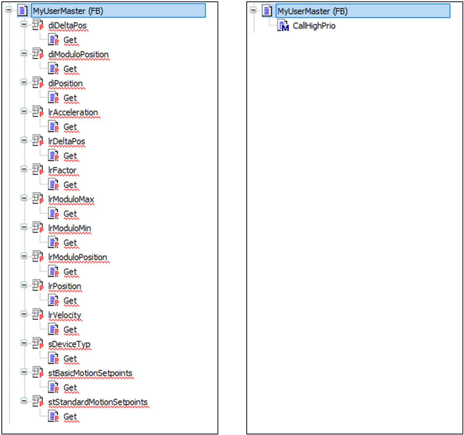Click the Get accessor icon under lrFactor
The height and width of the screenshot is (435, 464).
pyautogui.click(x=53, y=185)
